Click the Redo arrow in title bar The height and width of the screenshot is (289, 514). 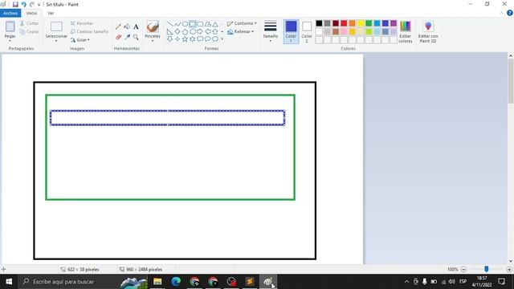(32, 5)
